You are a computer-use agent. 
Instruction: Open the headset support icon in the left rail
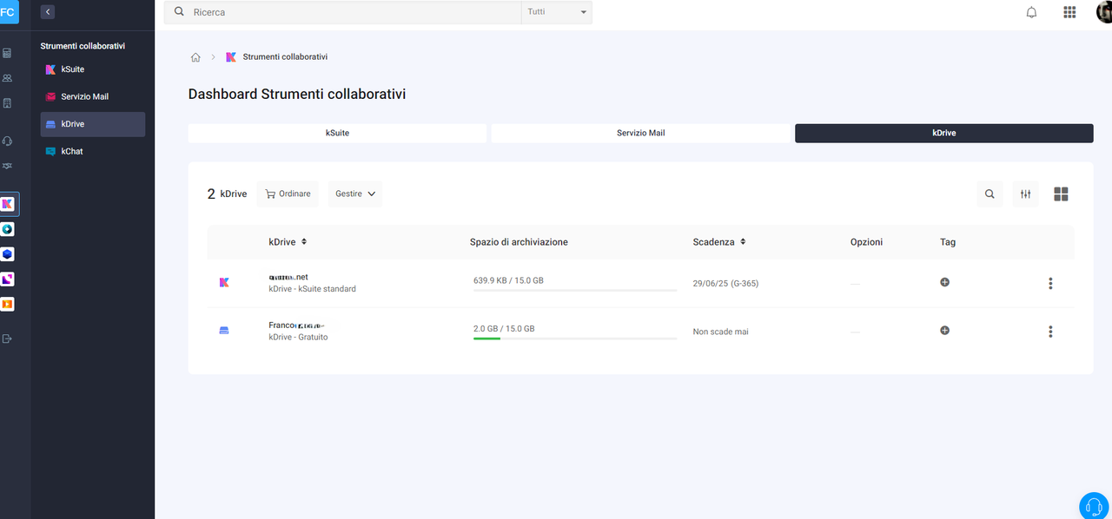[8, 141]
